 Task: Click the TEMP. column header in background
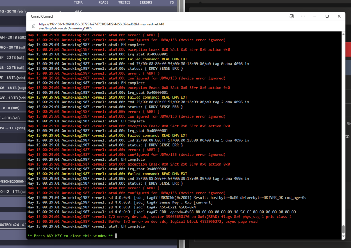point(78,2)
